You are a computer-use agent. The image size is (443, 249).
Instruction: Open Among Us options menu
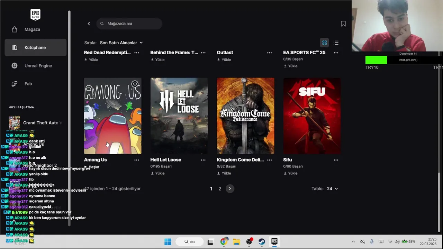[137, 160]
